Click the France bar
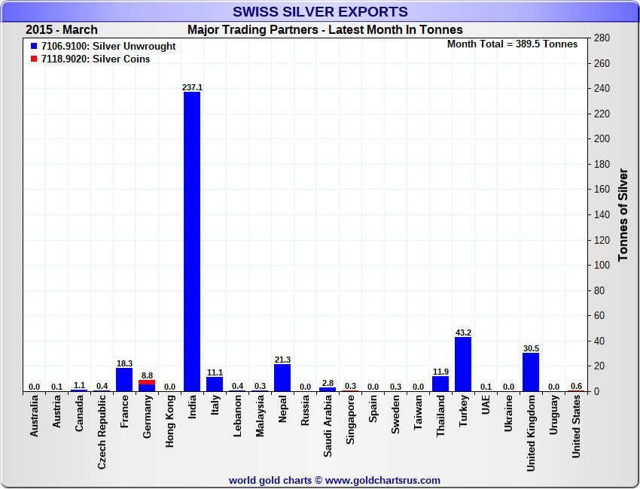Image resolution: width=640 pixels, height=489 pixels. [124, 379]
